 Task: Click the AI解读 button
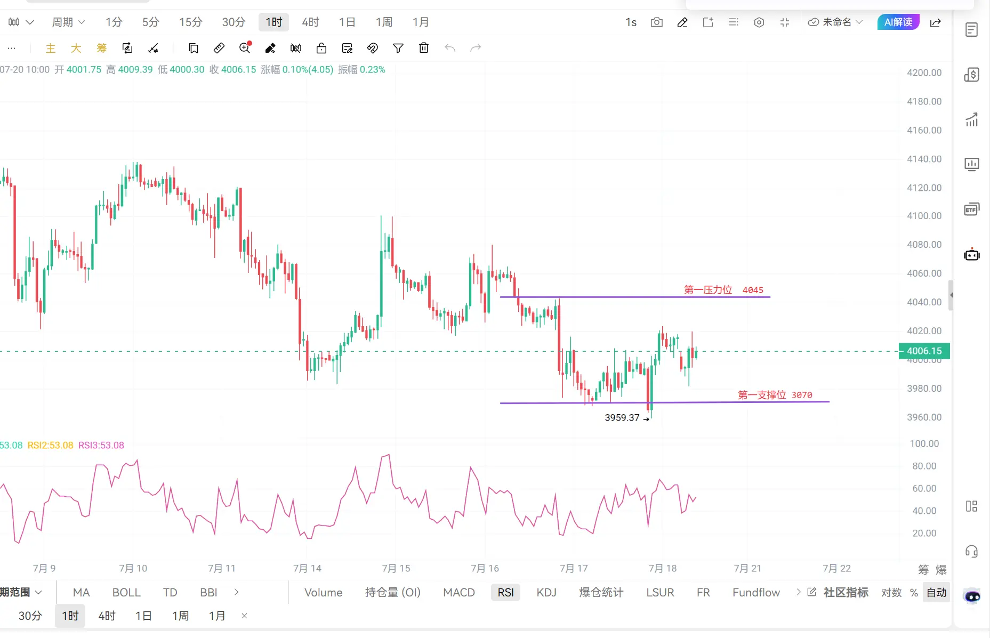pos(898,22)
